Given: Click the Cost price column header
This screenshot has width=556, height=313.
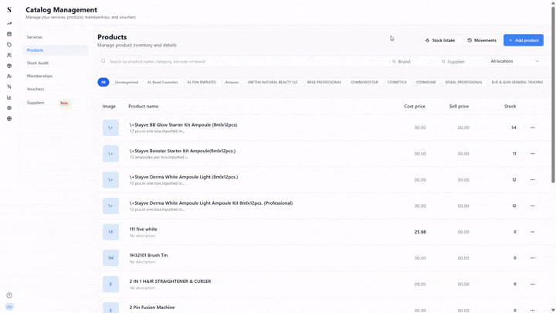Looking at the screenshot, I should pos(415,106).
